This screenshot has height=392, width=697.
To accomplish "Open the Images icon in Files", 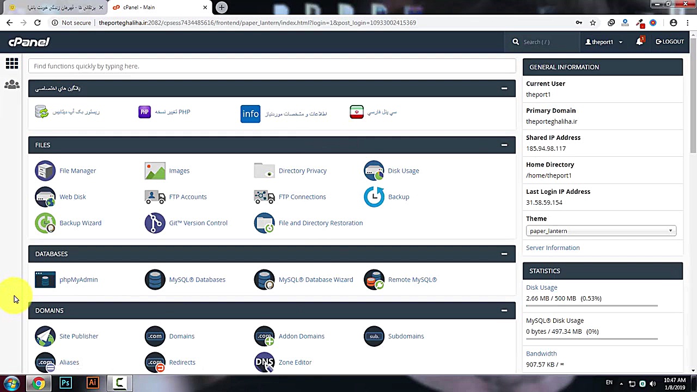I will click(155, 171).
